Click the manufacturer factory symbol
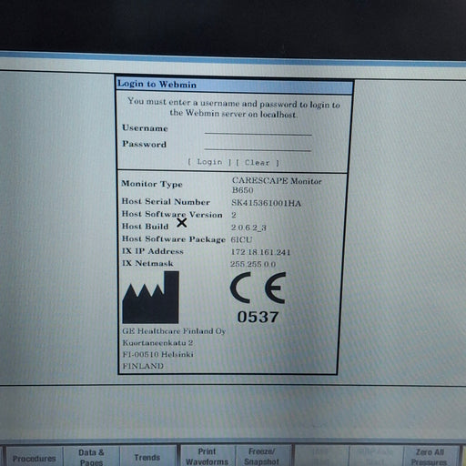466x466 pixels. coord(151,298)
